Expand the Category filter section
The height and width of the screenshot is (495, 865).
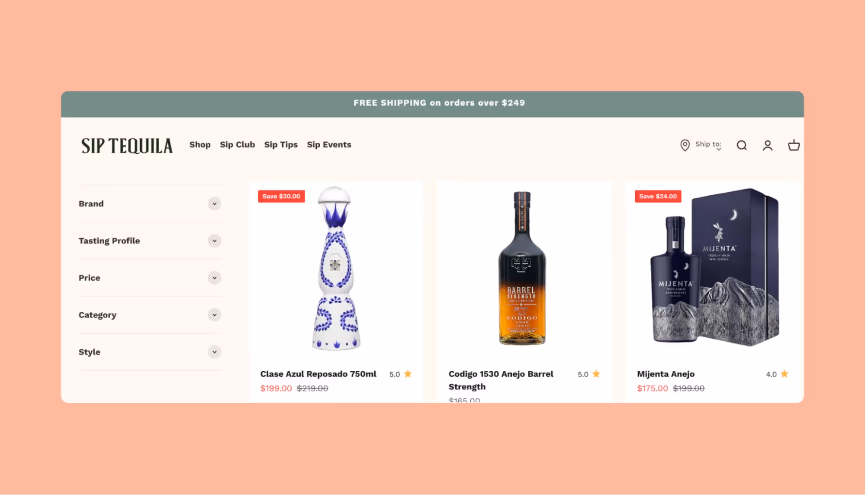(x=150, y=315)
